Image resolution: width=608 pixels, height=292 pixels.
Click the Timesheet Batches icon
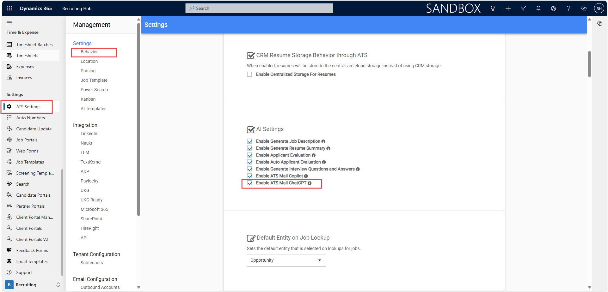(9, 45)
